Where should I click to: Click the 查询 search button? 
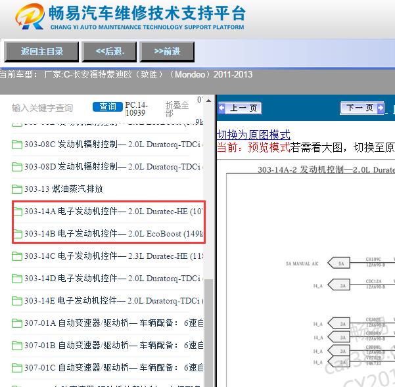pyautogui.click(x=108, y=106)
